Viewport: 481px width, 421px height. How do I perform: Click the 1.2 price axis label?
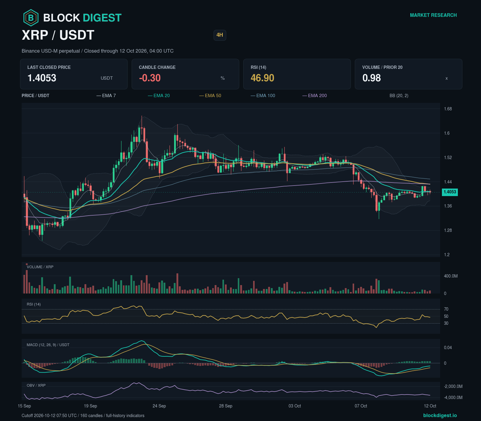click(447, 255)
